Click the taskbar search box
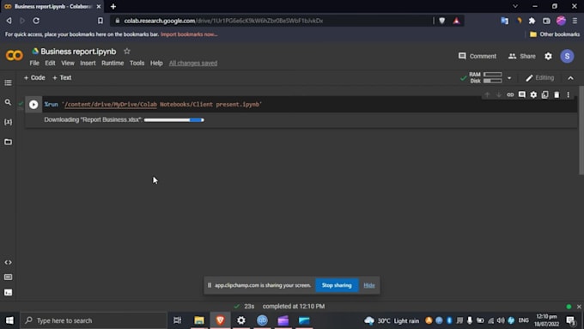The width and height of the screenshot is (584, 329). 93,320
